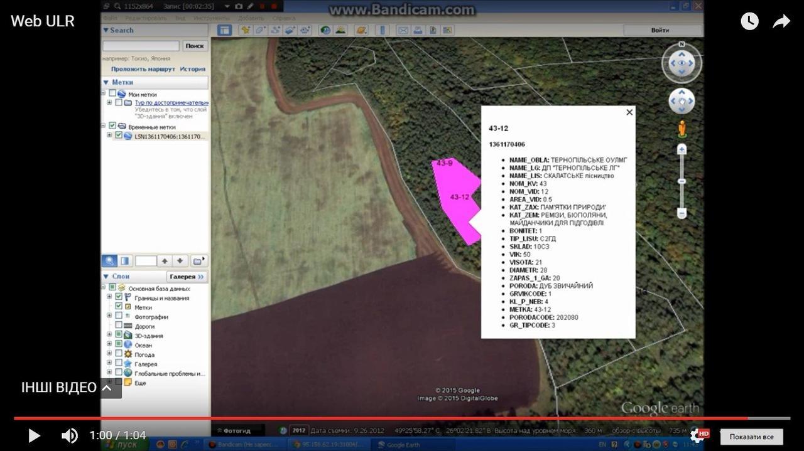Check the Погода layer checkbox
Viewport: 804px width, 451px height.
pyautogui.click(x=119, y=354)
